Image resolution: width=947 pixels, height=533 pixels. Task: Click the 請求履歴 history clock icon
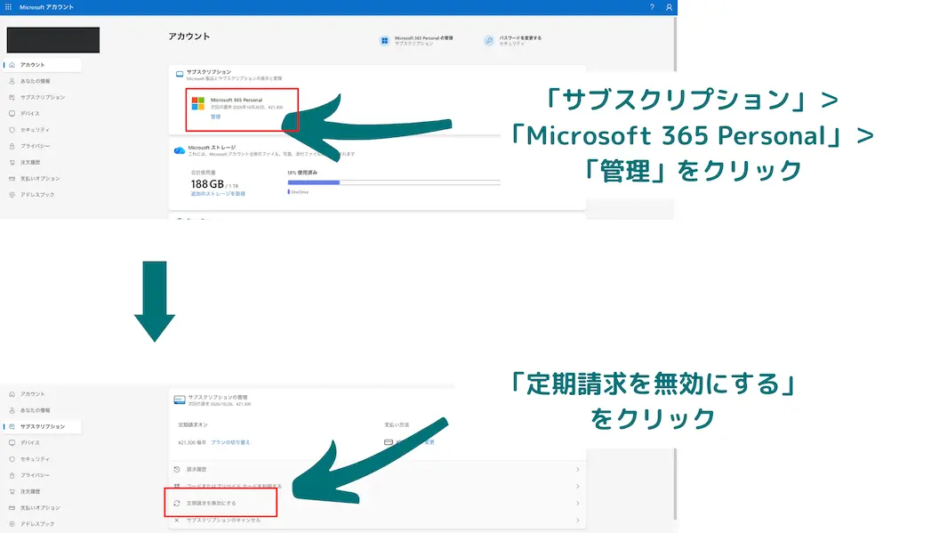click(x=177, y=470)
